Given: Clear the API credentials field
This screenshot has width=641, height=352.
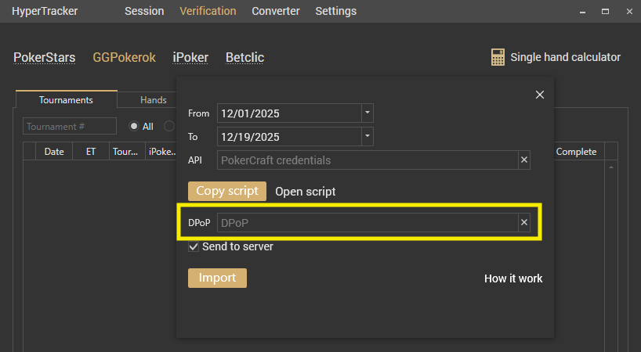Looking at the screenshot, I should tap(524, 160).
